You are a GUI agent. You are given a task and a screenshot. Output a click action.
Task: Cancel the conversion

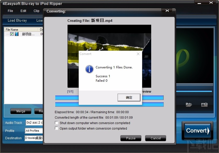click(x=155, y=138)
